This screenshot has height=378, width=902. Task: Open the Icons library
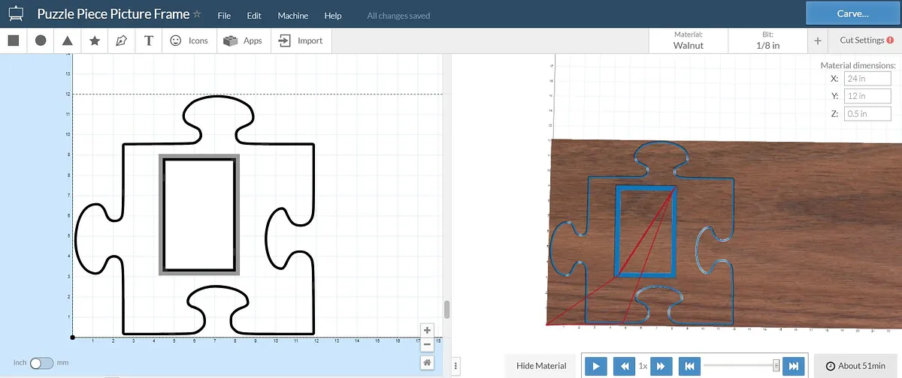point(189,40)
